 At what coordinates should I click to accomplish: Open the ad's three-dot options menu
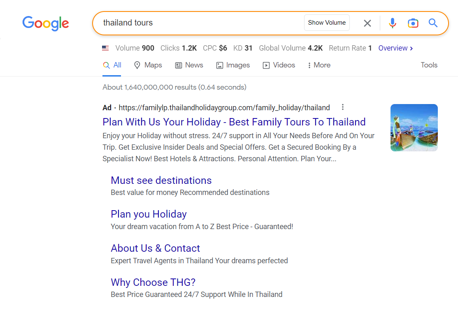point(343,107)
